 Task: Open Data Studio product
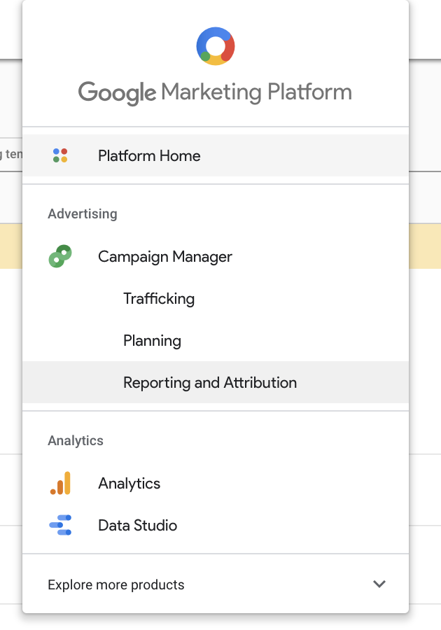[x=216, y=525]
